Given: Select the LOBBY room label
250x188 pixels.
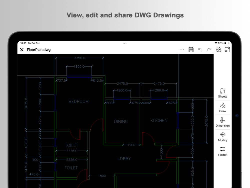Looking at the screenshot, I should pos(124,159).
